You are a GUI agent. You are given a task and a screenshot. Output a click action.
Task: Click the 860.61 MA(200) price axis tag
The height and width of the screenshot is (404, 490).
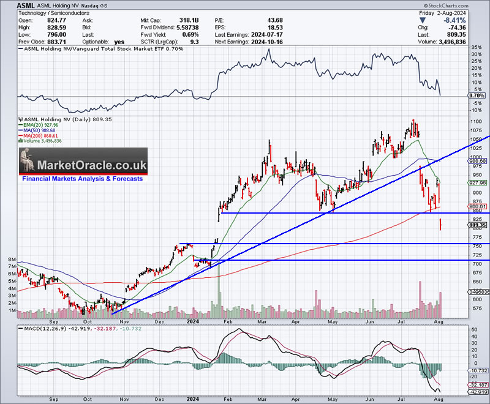[x=478, y=206]
